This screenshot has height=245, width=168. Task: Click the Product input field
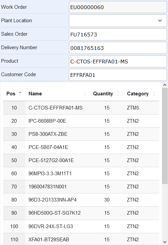[118, 61]
